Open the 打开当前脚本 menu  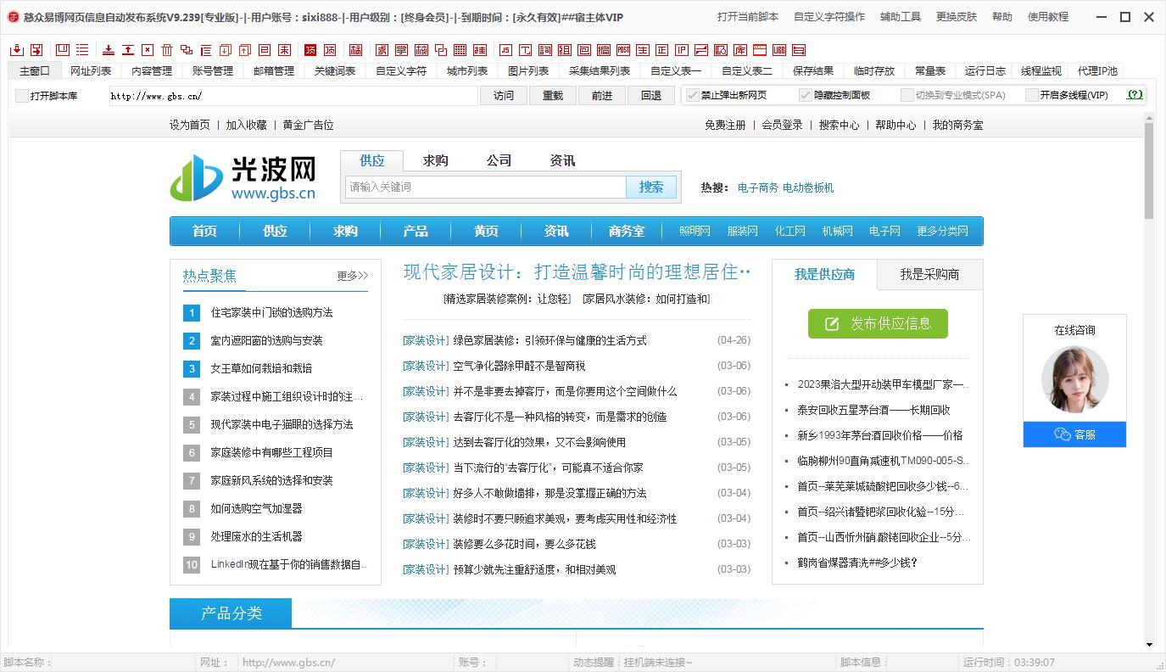(x=748, y=17)
